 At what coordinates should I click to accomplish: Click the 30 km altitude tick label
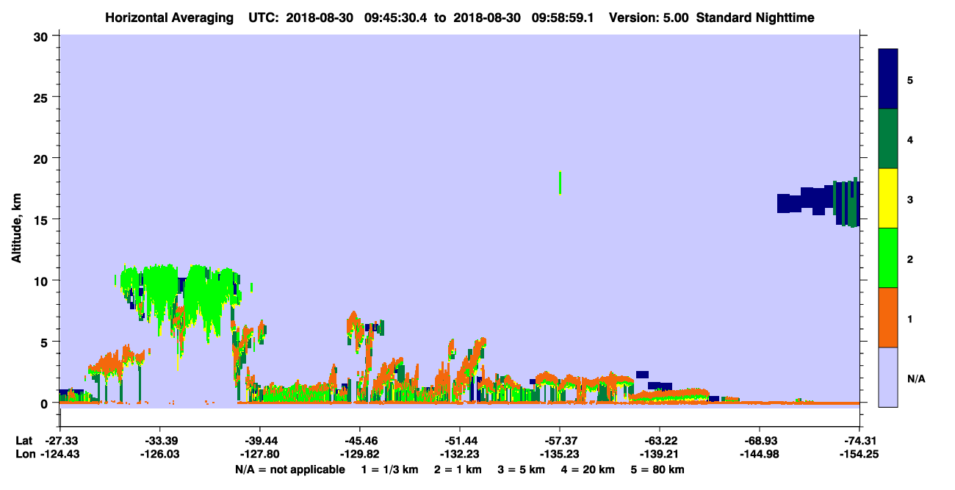pos(43,36)
